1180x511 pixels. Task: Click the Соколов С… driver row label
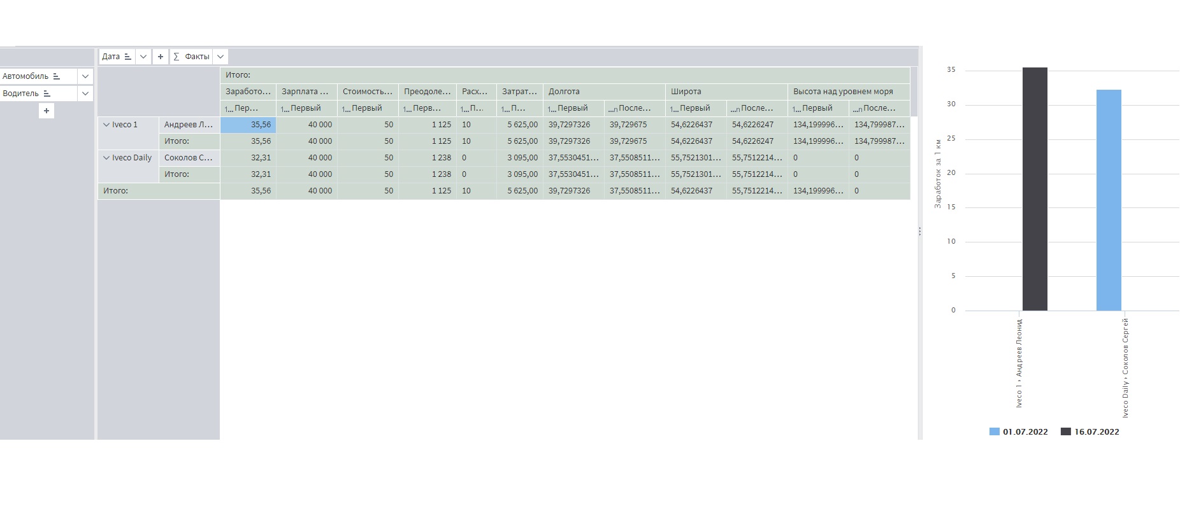click(x=189, y=158)
